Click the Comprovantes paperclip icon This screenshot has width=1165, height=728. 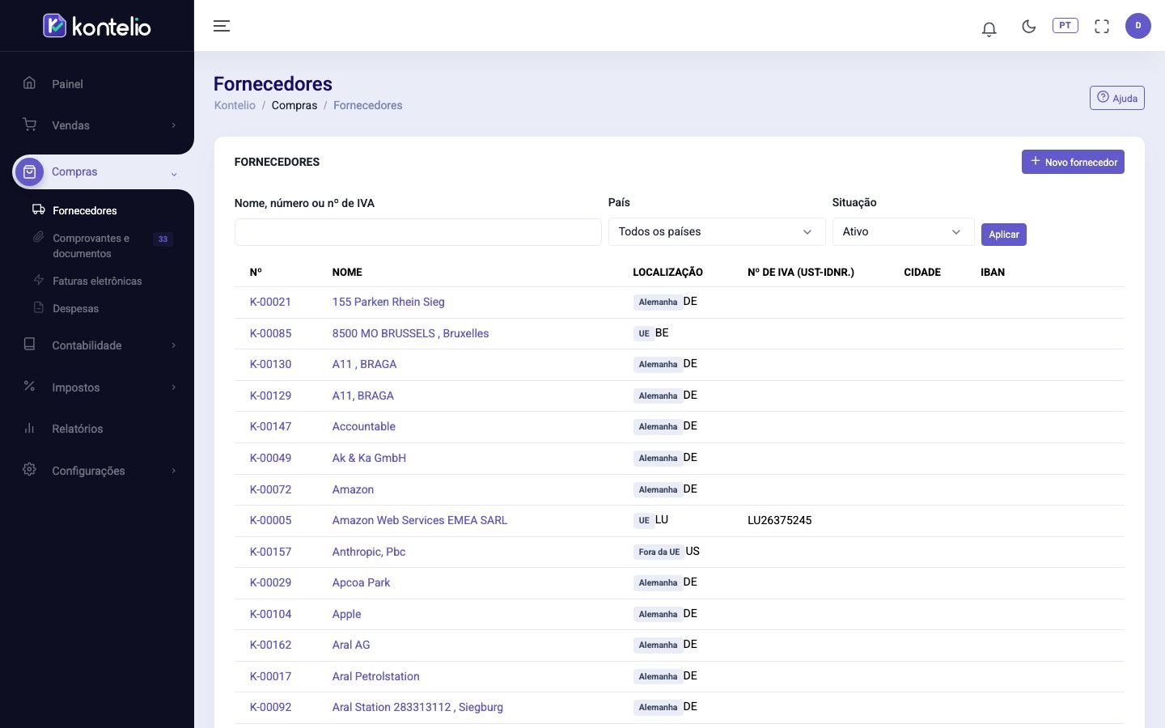click(38, 237)
